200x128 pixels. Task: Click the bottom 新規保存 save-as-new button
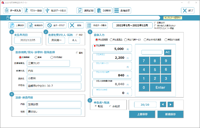170,114
